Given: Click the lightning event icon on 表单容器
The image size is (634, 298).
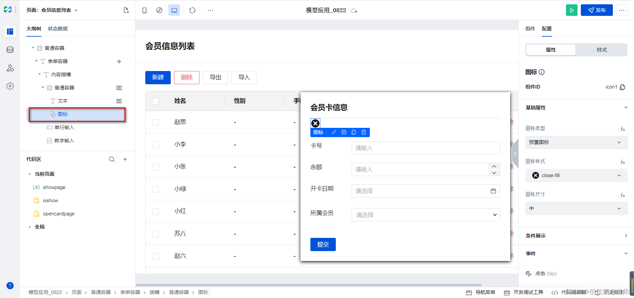Looking at the screenshot, I should [119, 61].
